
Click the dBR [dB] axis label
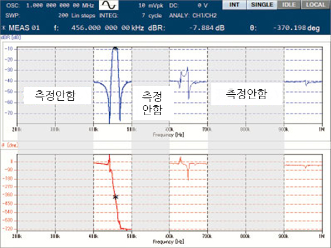11,37
